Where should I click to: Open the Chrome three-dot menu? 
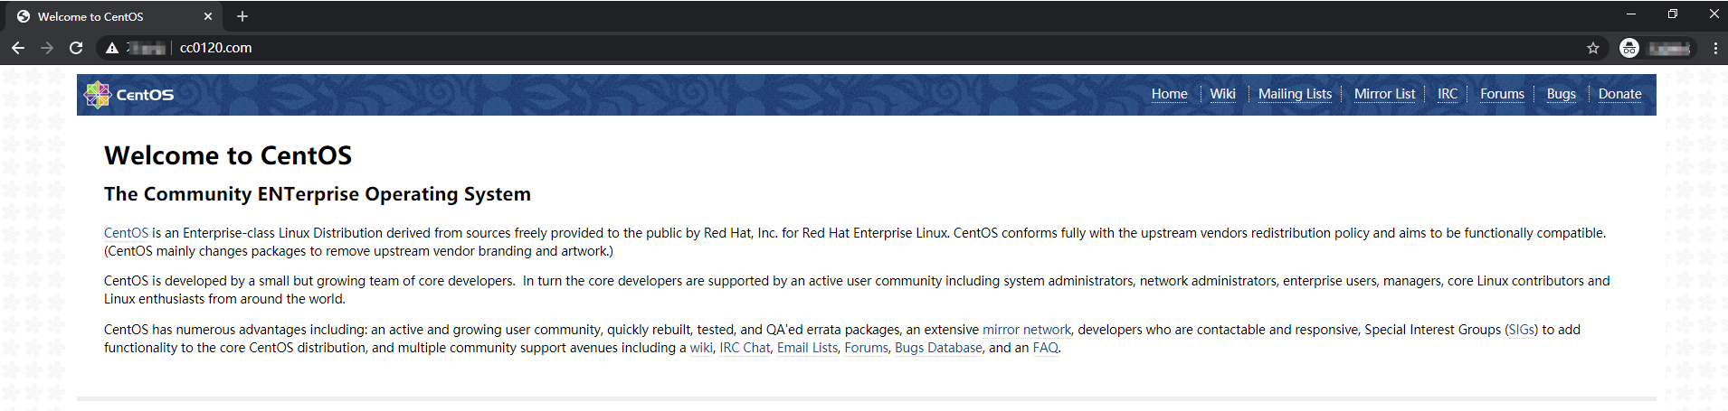[1715, 48]
